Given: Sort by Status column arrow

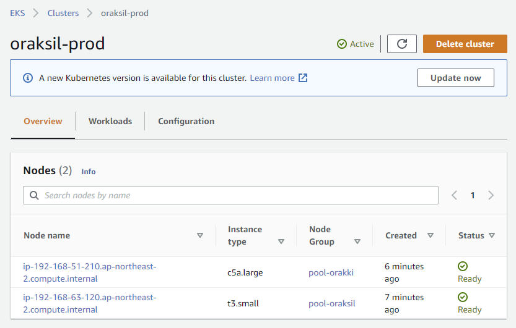Looking at the screenshot, I should [x=492, y=235].
